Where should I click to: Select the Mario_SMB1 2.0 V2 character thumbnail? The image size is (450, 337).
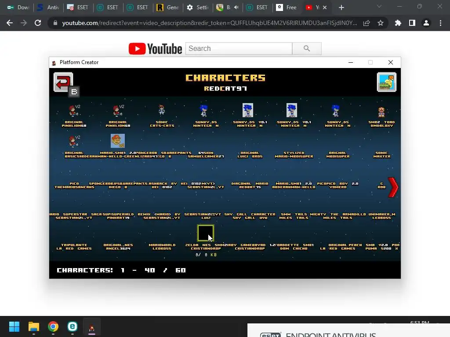[x=118, y=141]
